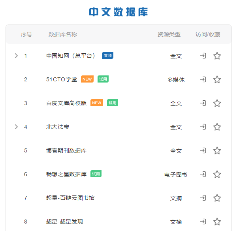Star 51CTO学堂 as a favorite

tap(217, 79)
